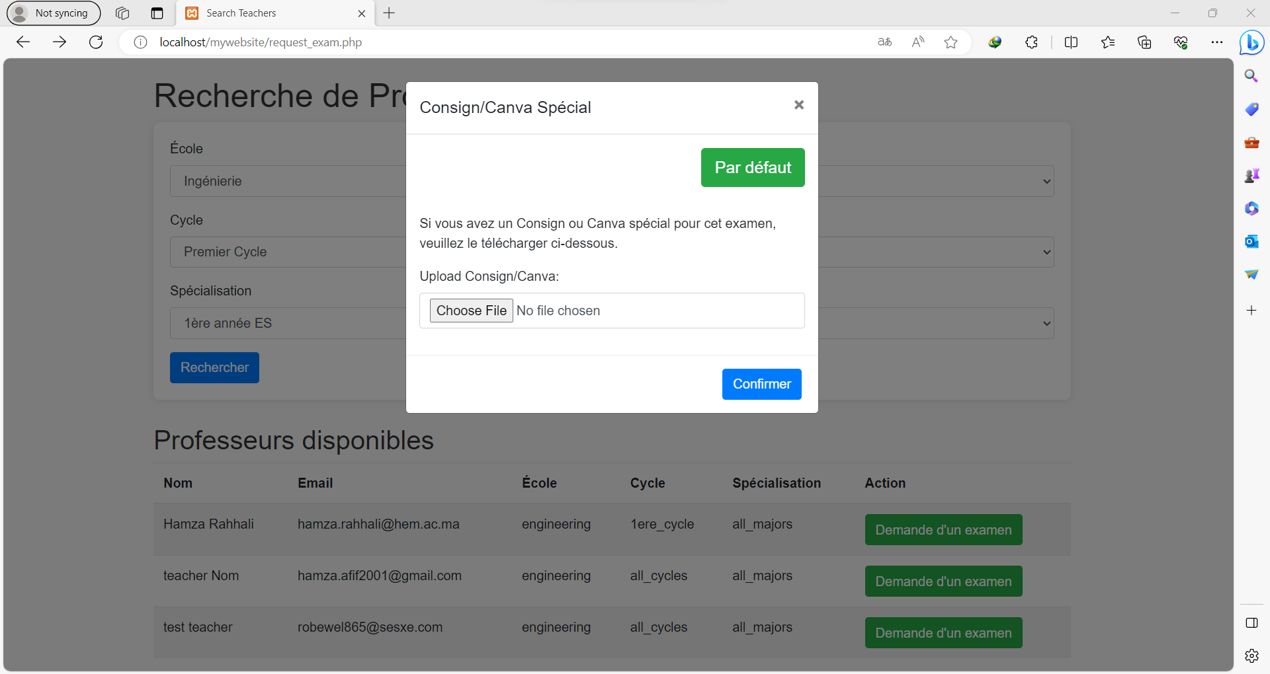Click the Choose File button
Screen dimensions: 1270x674
tap(471, 311)
